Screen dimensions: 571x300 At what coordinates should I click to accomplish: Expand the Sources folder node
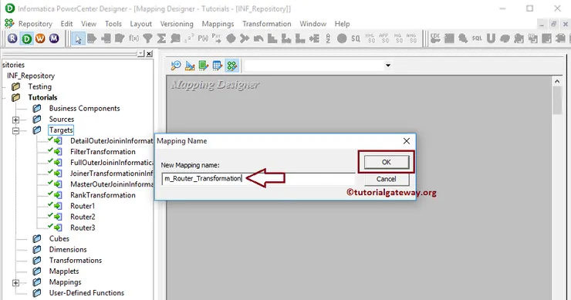15,120
